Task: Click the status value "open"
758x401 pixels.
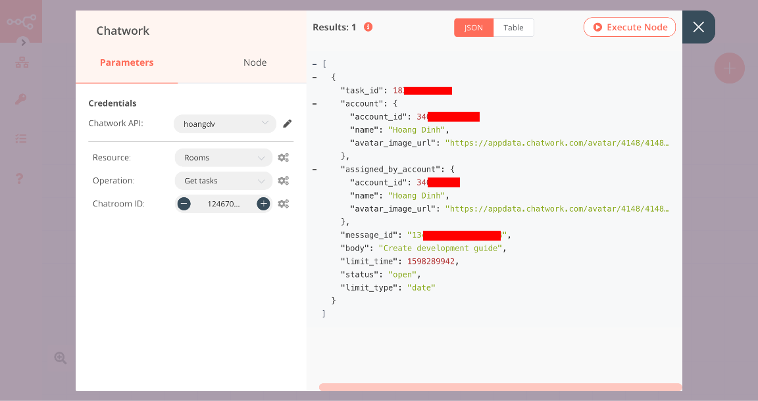Action: (x=402, y=274)
